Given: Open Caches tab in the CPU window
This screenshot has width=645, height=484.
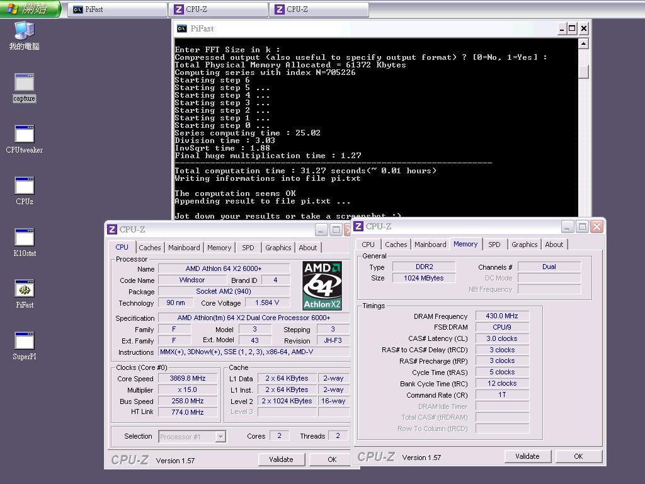Looking at the screenshot, I should (150, 248).
